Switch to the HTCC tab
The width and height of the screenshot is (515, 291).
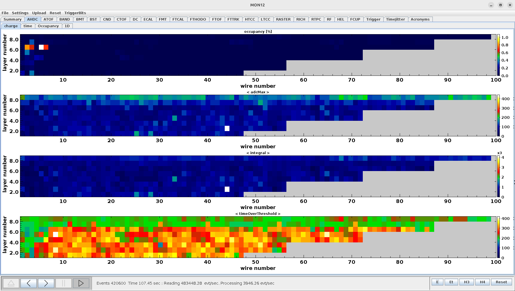point(250,19)
